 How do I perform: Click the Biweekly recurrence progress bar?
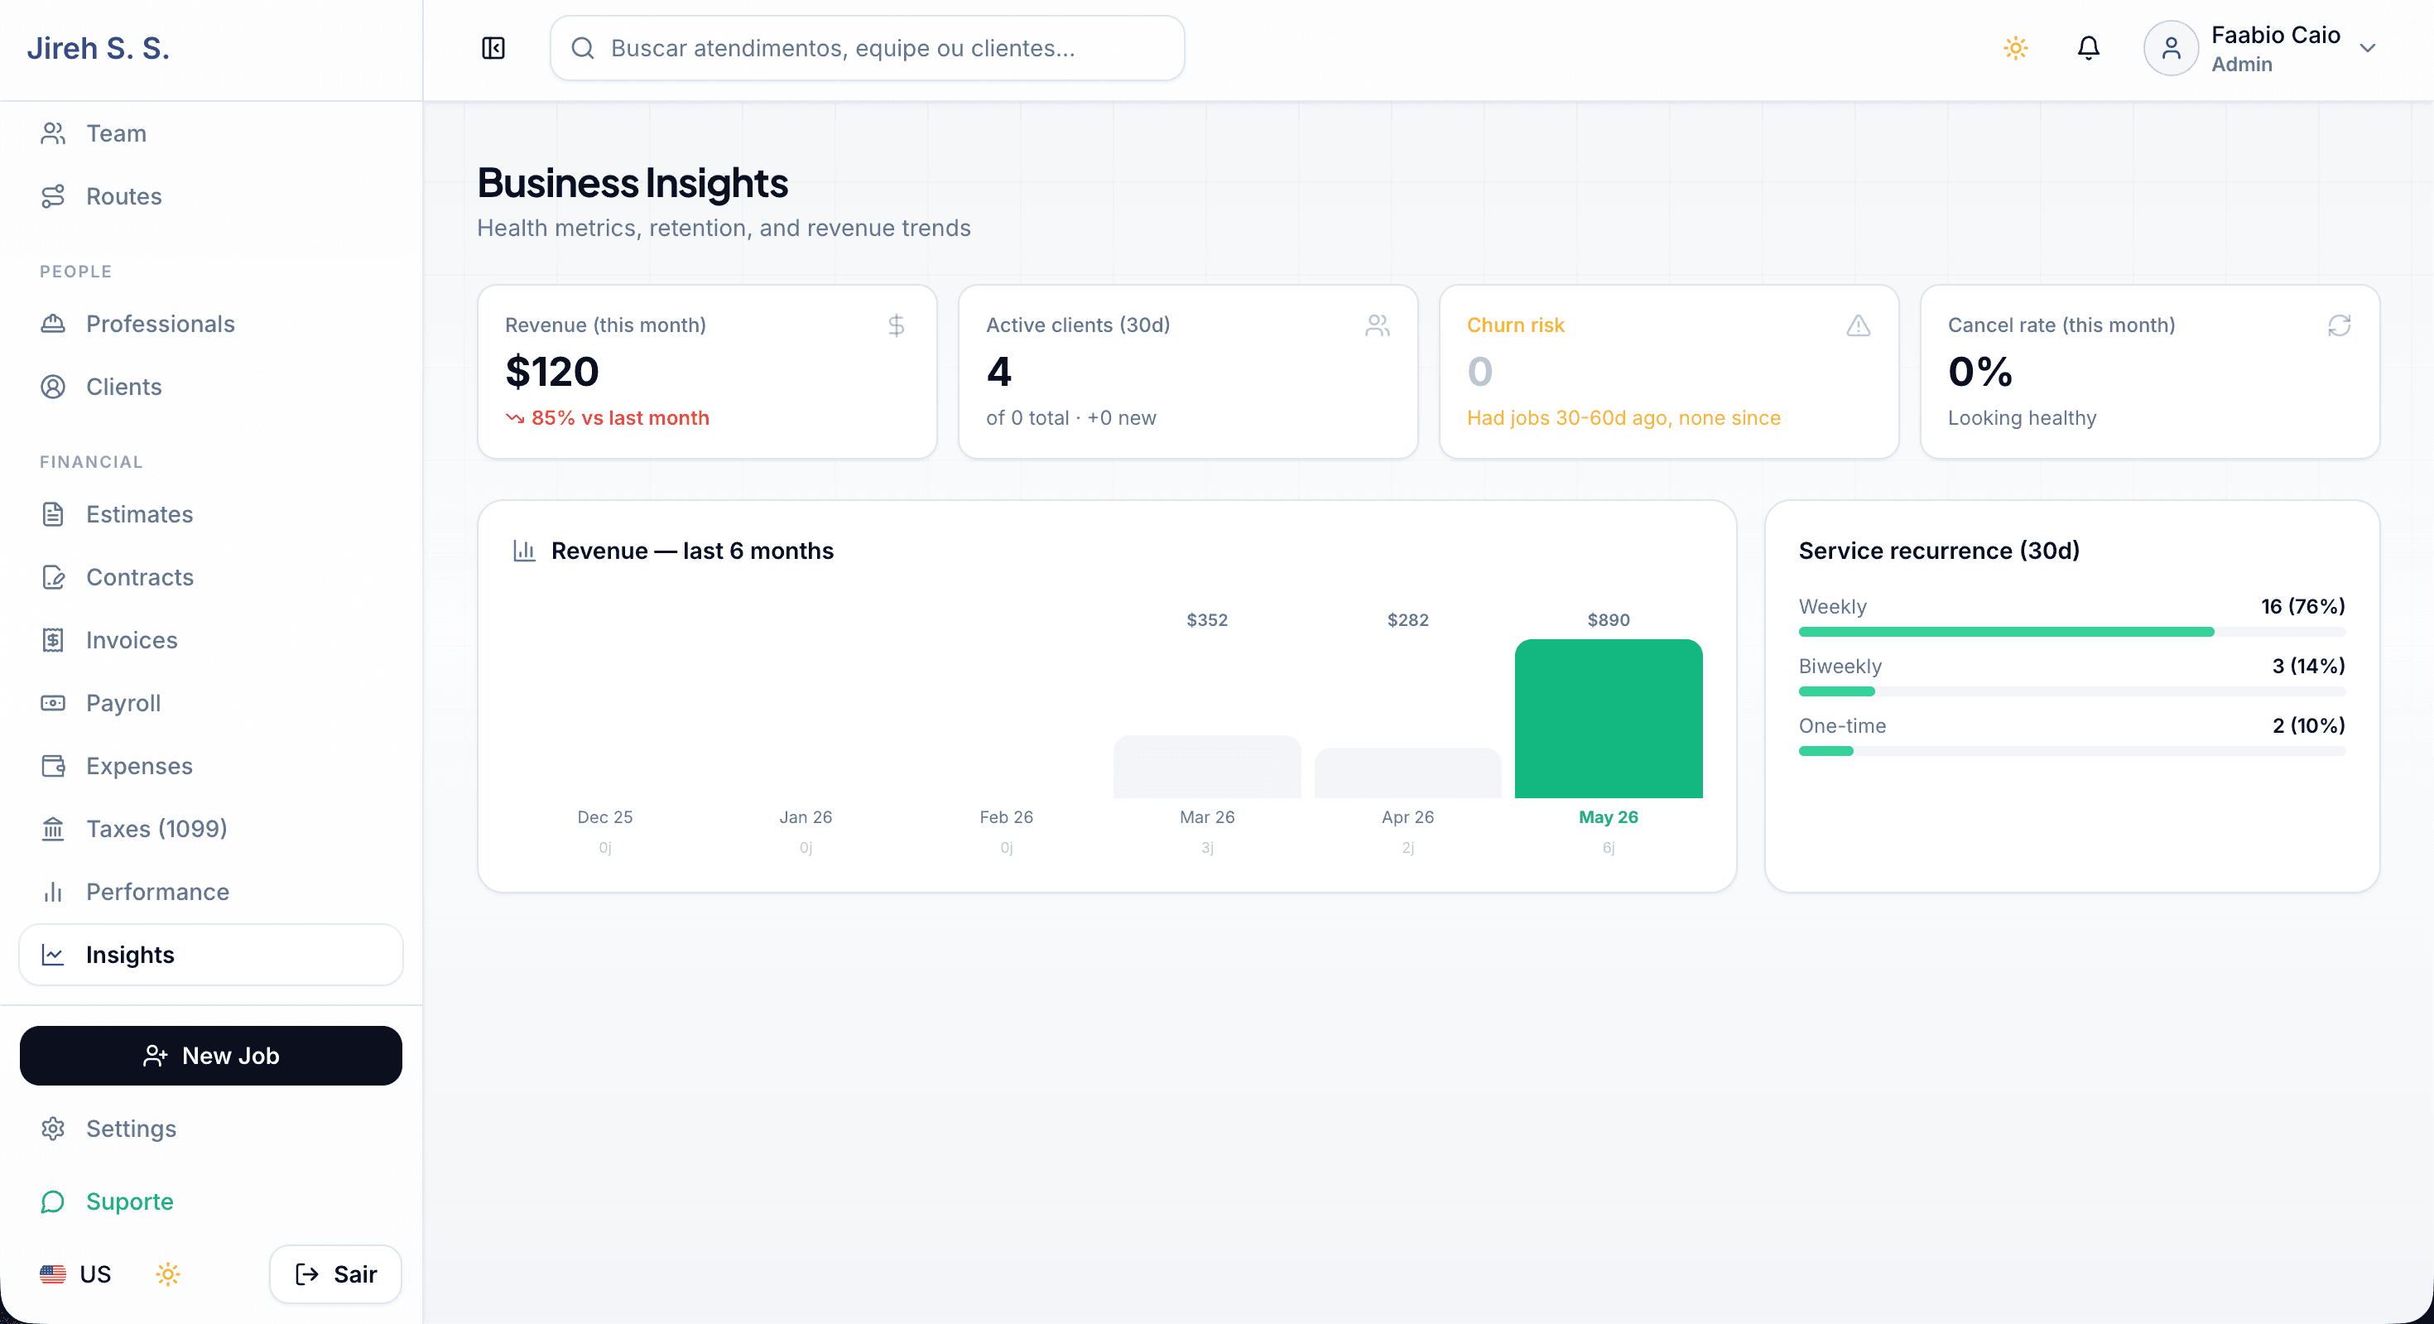pos(2071,691)
